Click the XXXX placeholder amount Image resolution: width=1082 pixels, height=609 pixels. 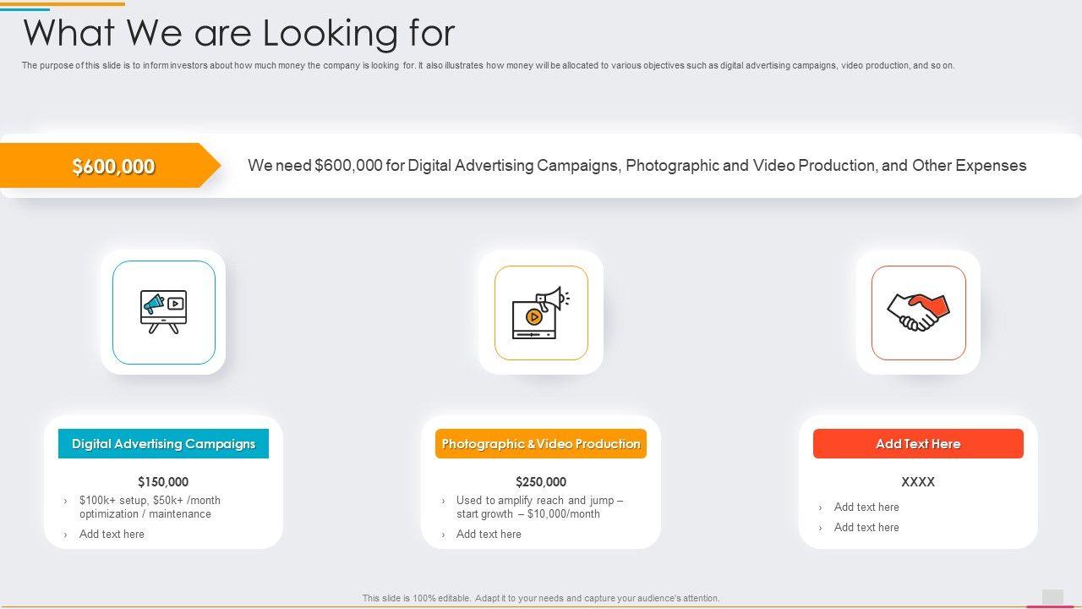pos(918,482)
